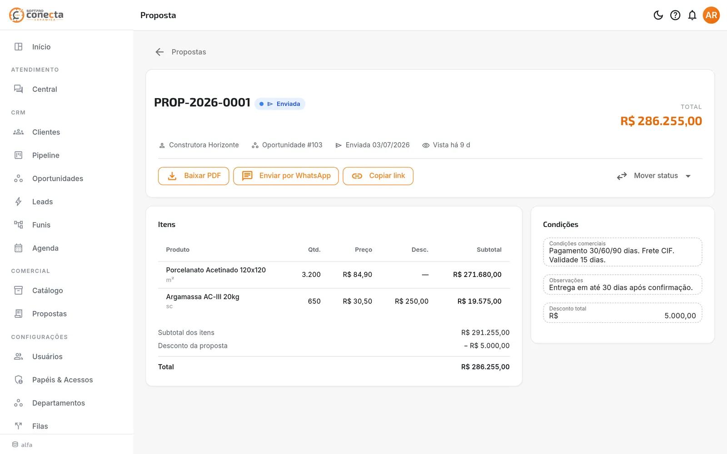
Task: Open the Mover status dropdown
Action: [654, 176]
